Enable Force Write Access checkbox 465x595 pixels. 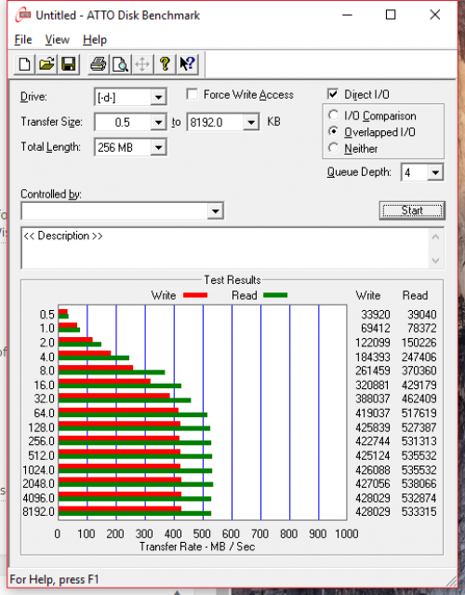coord(193,94)
